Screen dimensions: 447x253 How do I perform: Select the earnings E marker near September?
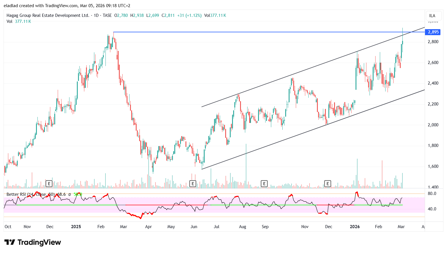point(264,184)
